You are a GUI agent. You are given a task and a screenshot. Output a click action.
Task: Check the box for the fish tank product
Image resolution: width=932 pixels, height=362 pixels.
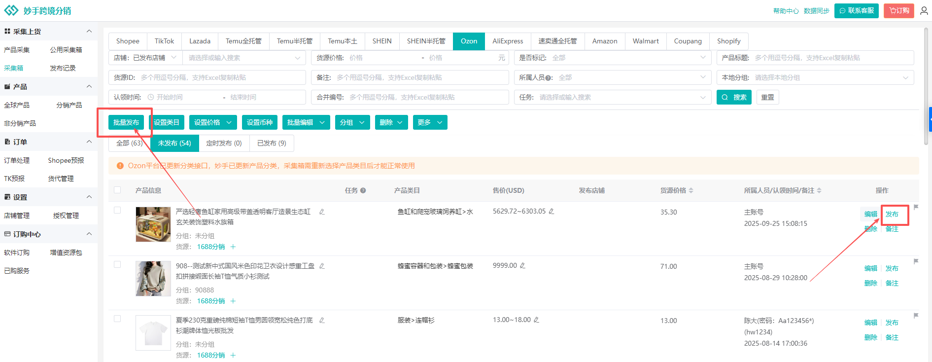coord(117,210)
